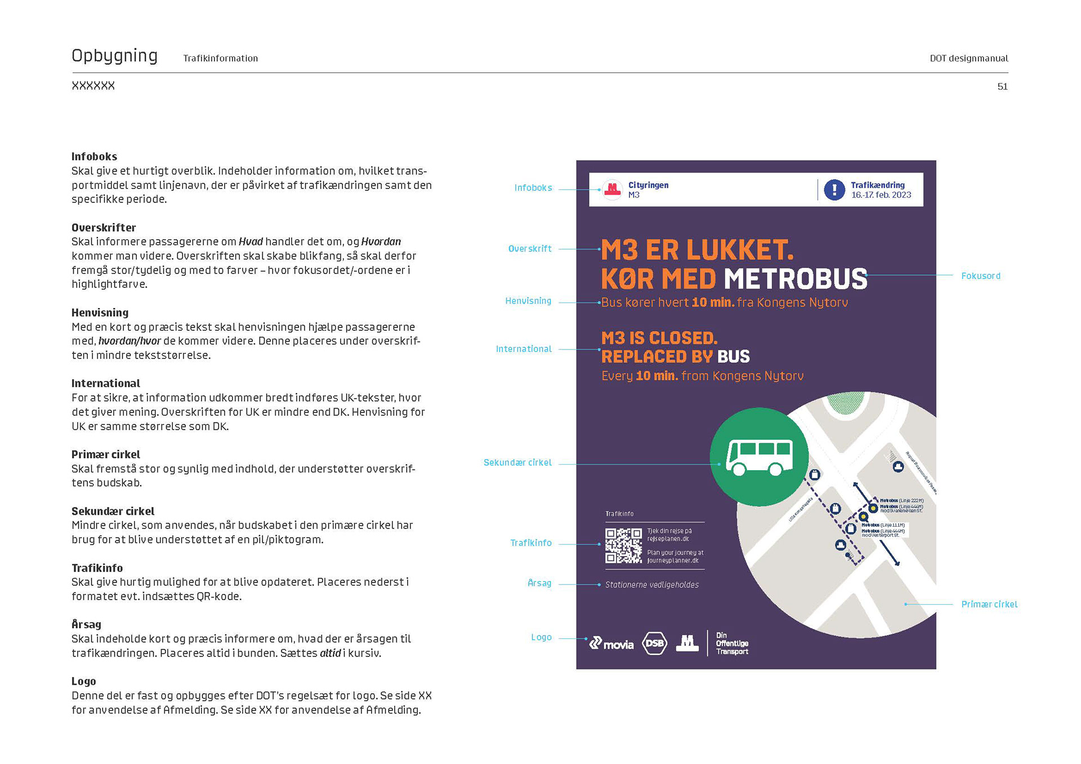Click the M3 ER LUKKET headline
Viewport: 1081px width, 764px height.
697,250
